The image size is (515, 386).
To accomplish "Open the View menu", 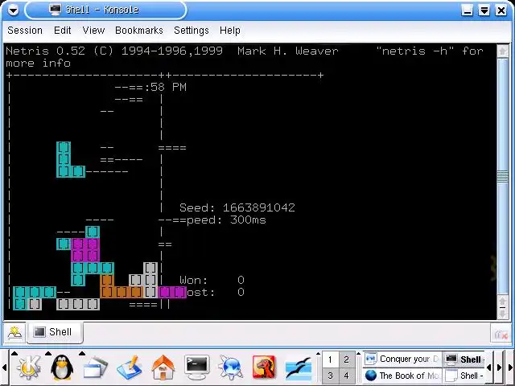I will coord(93,31).
